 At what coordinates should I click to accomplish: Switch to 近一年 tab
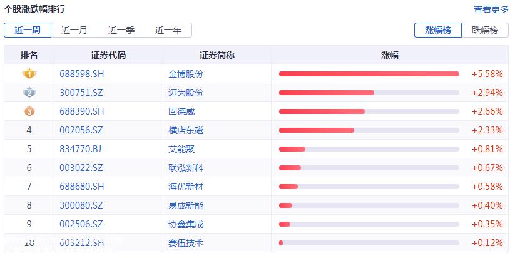tap(168, 30)
